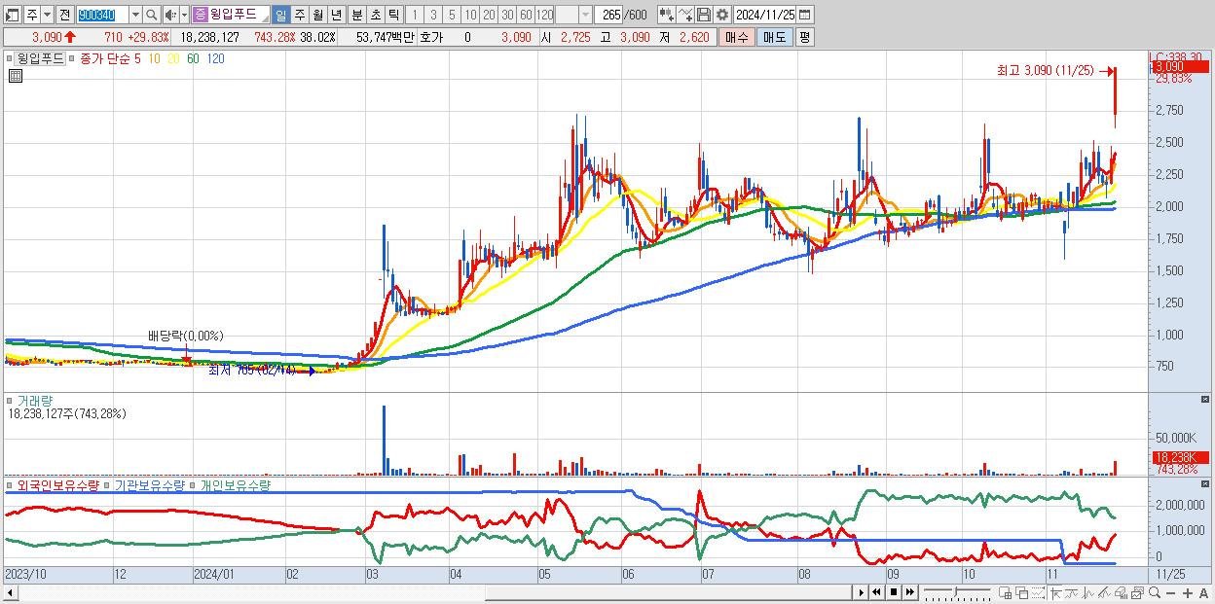Open stock search with the magnifier icon

(151, 15)
